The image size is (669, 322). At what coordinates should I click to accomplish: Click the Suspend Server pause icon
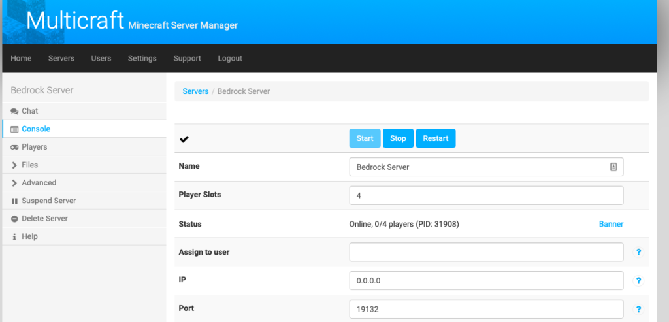tap(14, 201)
